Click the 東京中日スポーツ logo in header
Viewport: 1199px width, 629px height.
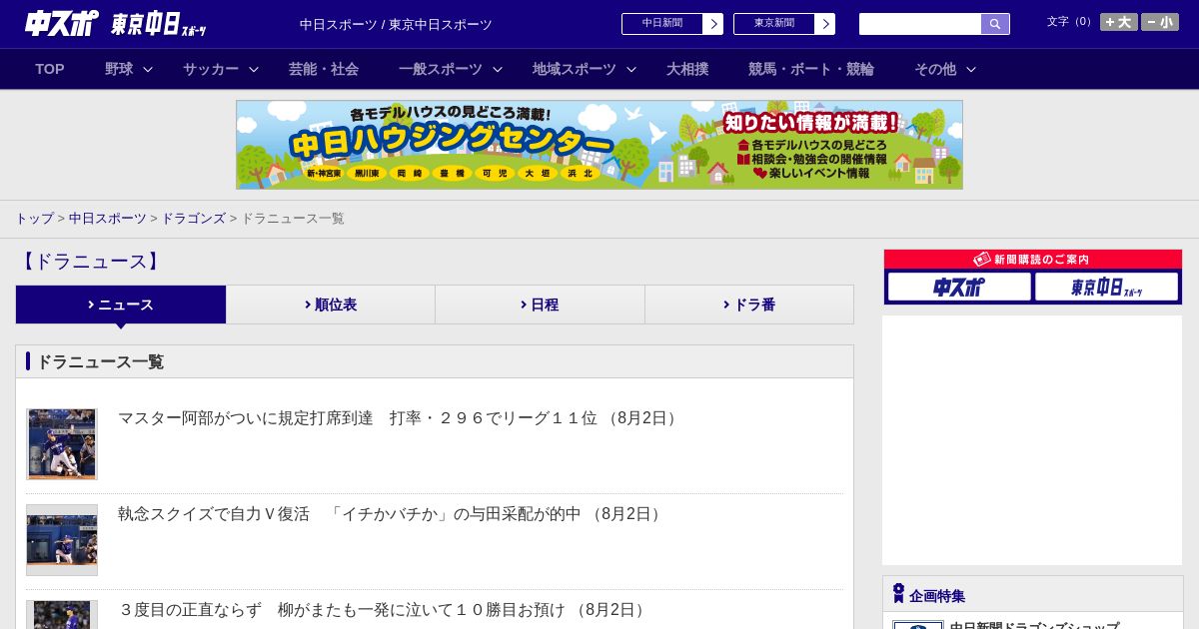click(x=159, y=24)
